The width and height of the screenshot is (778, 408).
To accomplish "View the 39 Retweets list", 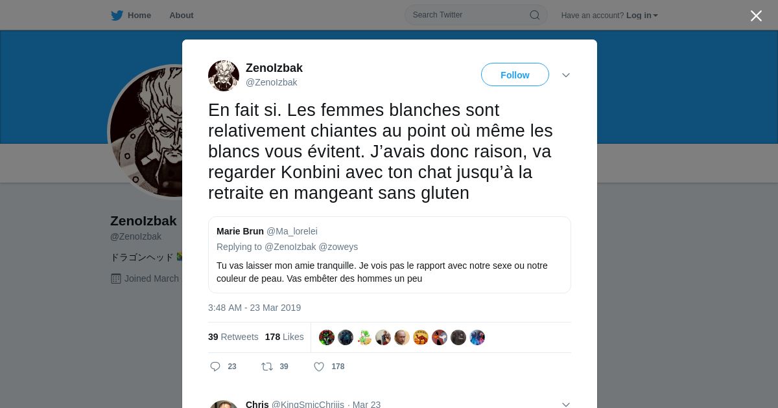I will coord(233,337).
